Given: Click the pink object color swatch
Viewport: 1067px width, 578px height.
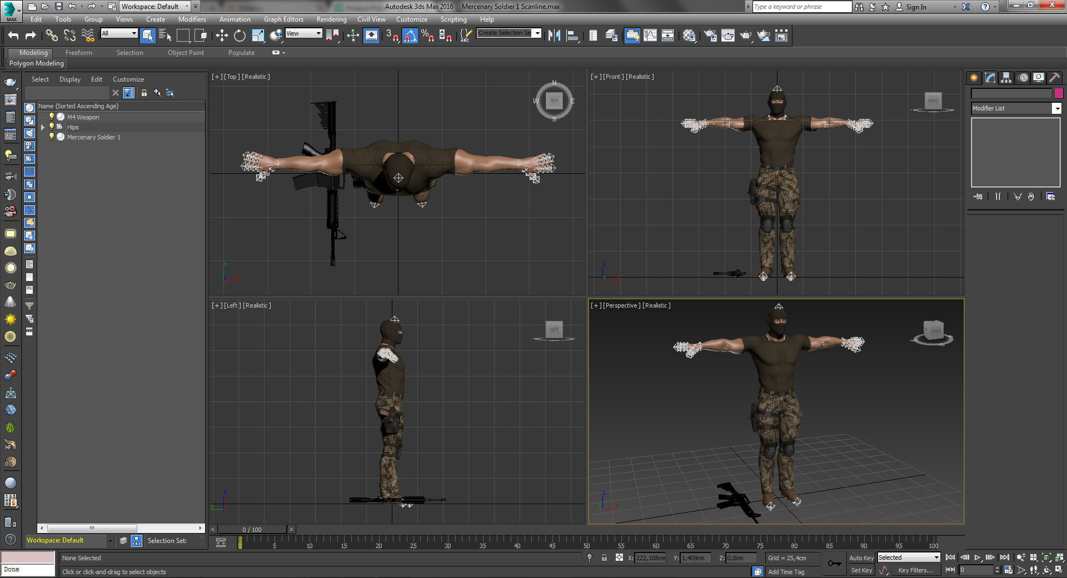Looking at the screenshot, I should tap(1059, 93).
